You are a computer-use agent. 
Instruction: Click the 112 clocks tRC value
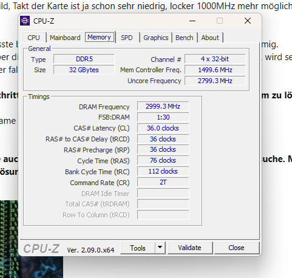[x=163, y=171]
